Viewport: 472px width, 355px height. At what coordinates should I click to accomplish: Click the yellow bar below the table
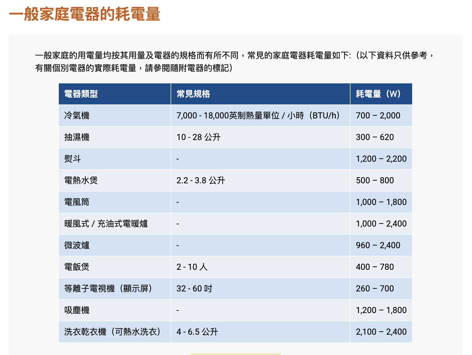pos(235,354)
